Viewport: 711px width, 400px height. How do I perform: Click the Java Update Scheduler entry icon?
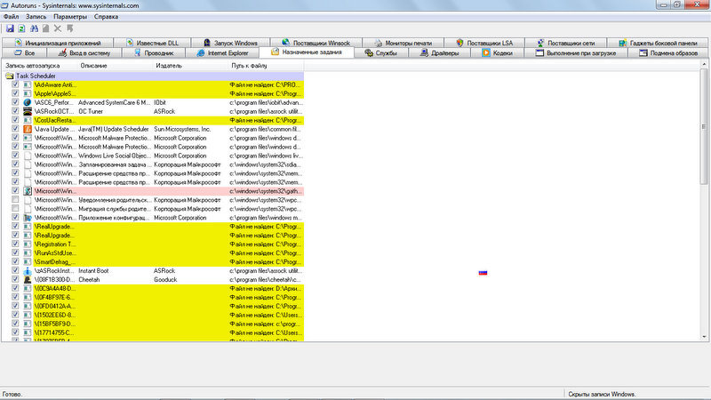point(28,129)
